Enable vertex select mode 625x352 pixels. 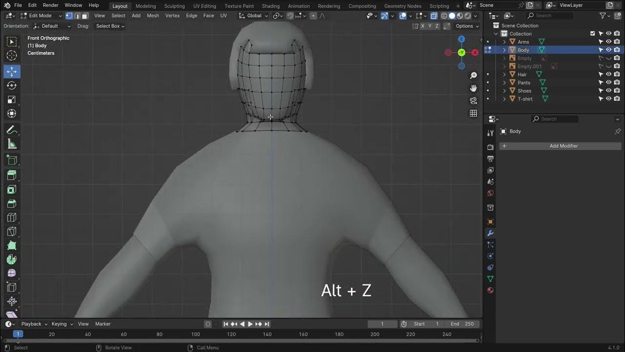pos(69,16)
